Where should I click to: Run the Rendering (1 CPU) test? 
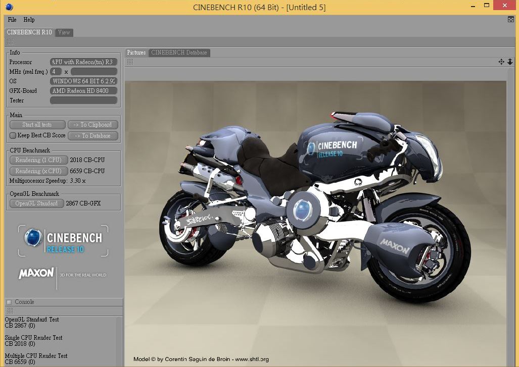coord(39,160)
